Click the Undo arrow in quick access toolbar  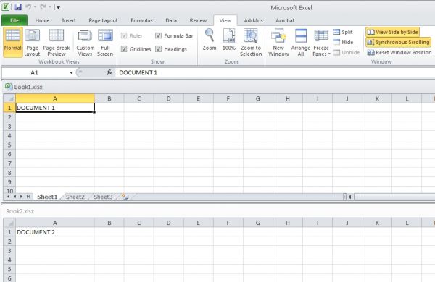28,7
